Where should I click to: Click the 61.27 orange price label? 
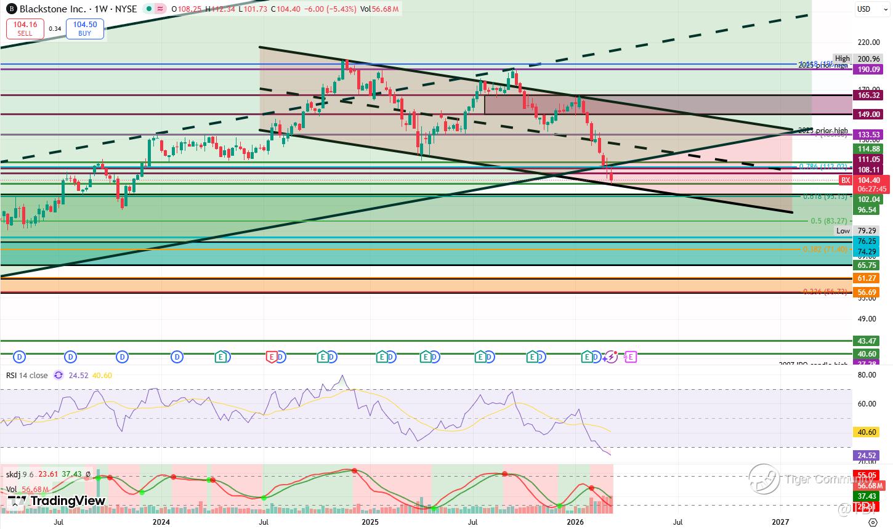(868, 278)
